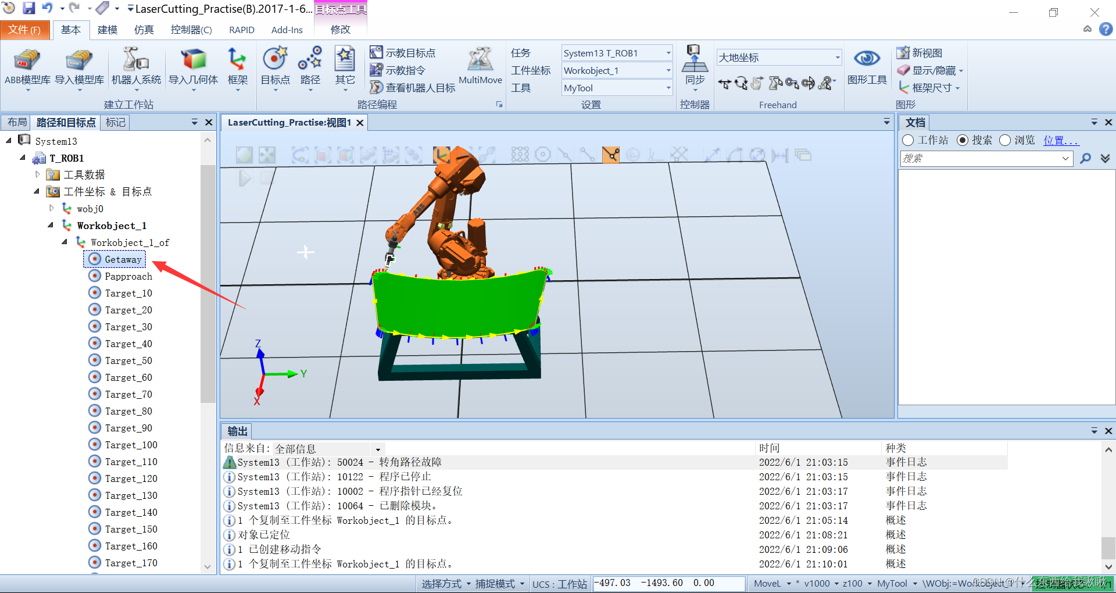1116x593 pixels.
Task: Switch to the 仿真 ribbon tab
Action: tap(144, 30)
